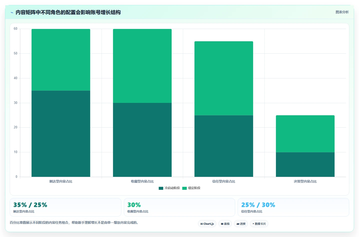Viewport: 359px width, 237px height.
Task: Click light green bar segment for 收藏型内容占比
Action: pos(142,66)
